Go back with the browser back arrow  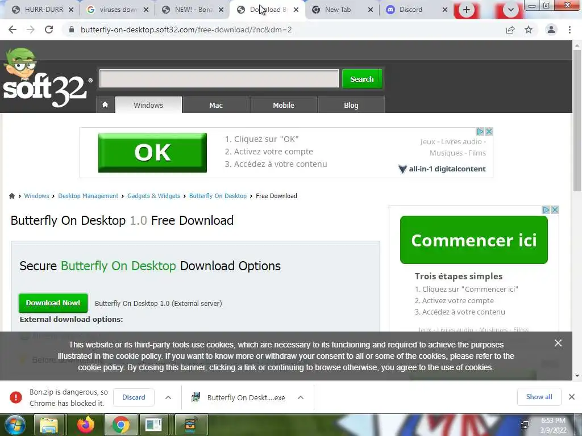click(13, 30)
